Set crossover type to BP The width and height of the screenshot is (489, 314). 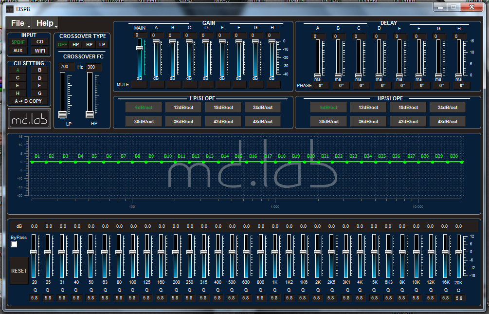coord(89,45)
